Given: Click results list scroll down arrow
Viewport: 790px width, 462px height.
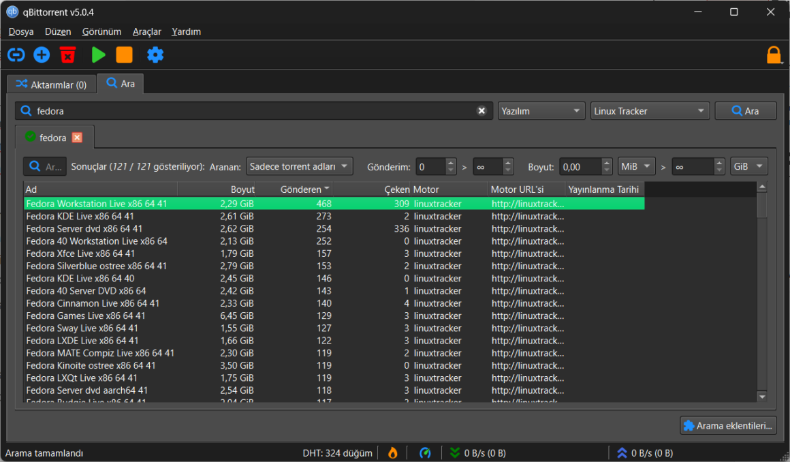Looking at the screenshot, I should coord(762,397).
